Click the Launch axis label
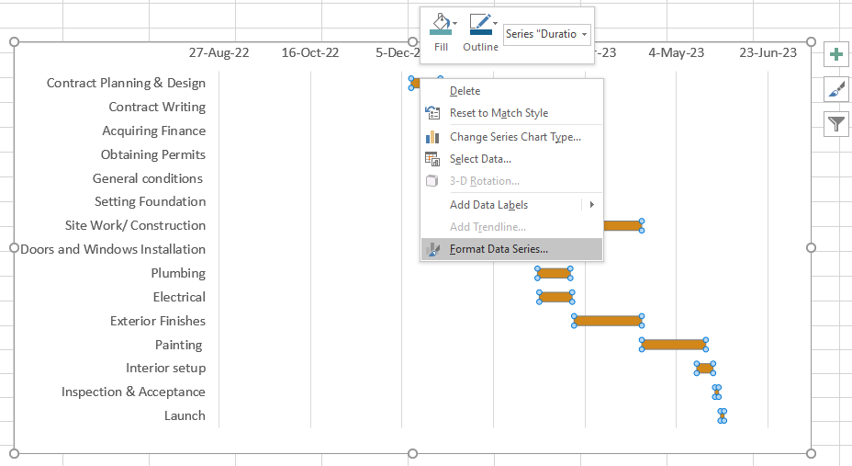This screenshot has width=852, height=466. coord(185,416)
